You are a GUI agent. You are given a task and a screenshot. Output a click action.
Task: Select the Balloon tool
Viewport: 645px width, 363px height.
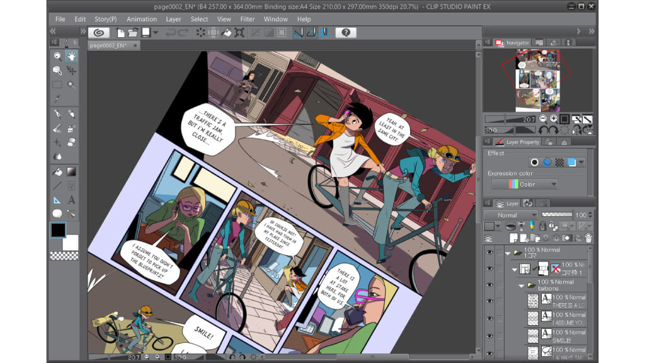click(57, 214)
